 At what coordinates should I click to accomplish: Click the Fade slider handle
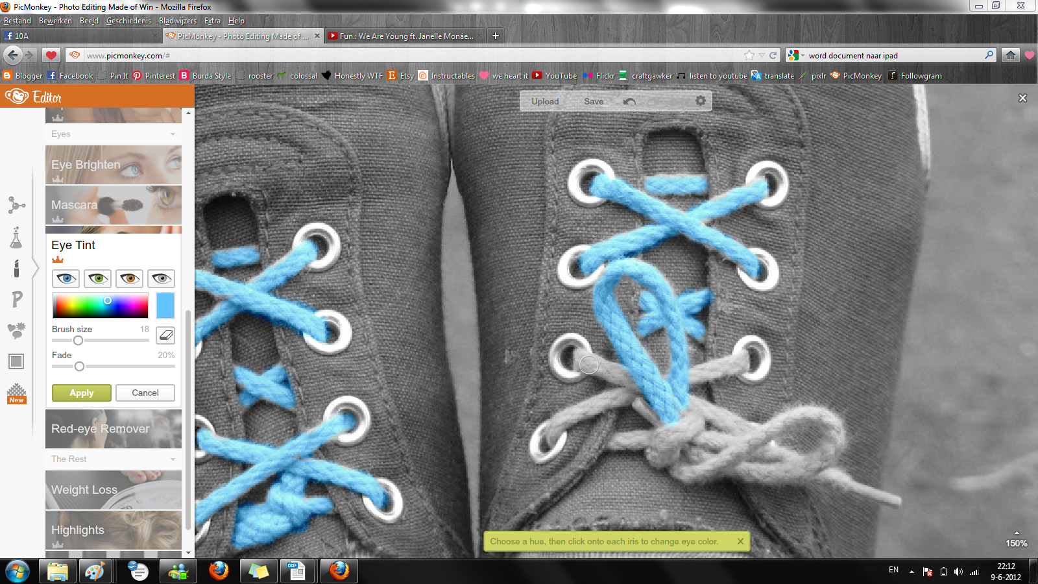79,366
